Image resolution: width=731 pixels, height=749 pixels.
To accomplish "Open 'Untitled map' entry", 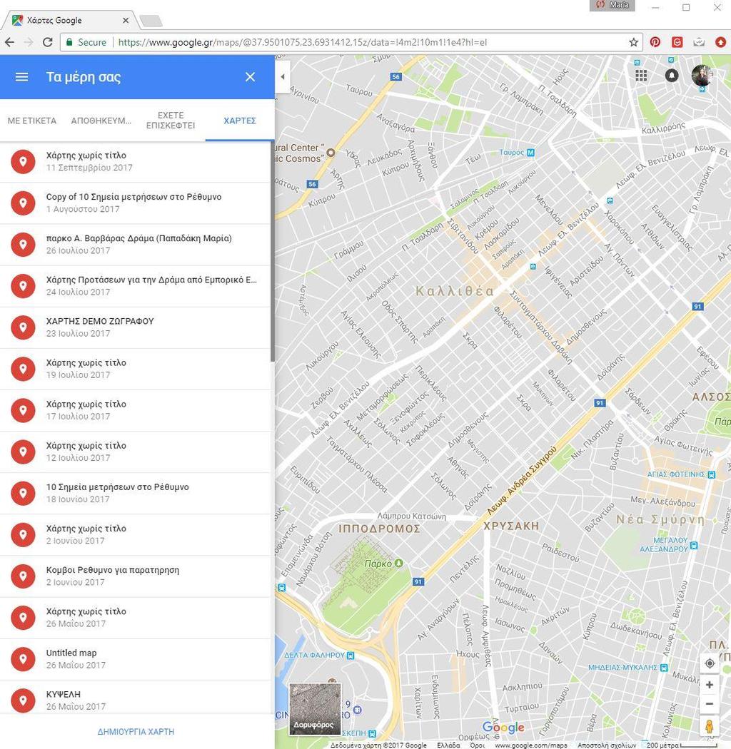I will [136, 659].
